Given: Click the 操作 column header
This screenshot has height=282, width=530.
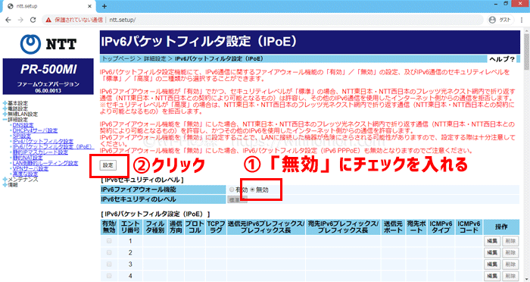Looking at the screenshot, I should pos(501,227).
